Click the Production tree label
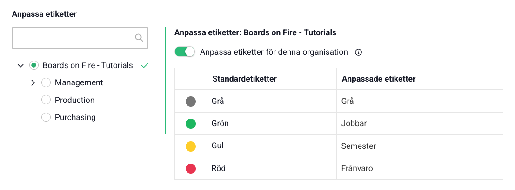The image size is (515, 190). 74,100
